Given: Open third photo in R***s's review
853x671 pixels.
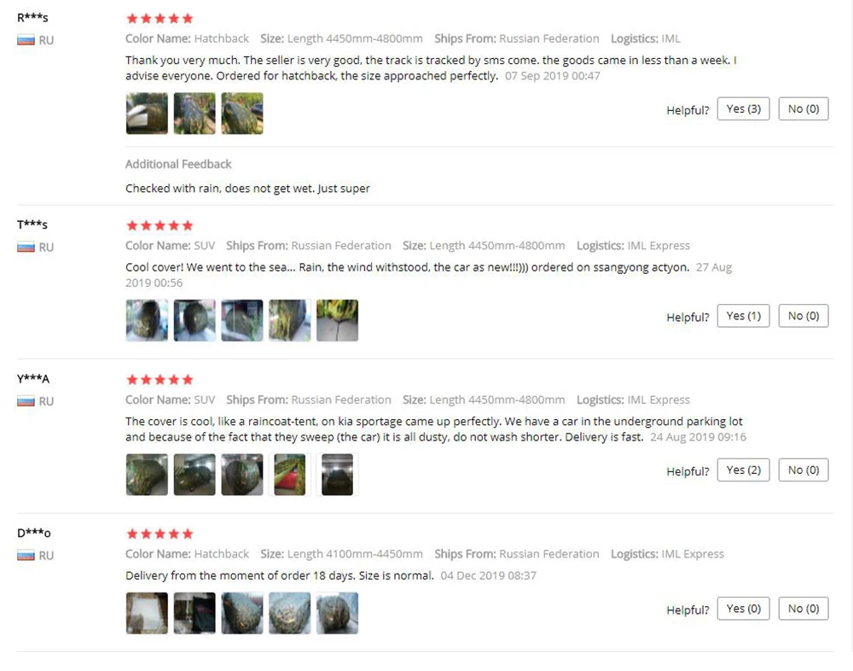Looking at the screenshot, I should [x=242, y=114].
